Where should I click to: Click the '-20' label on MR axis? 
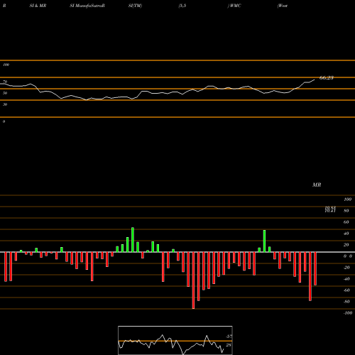coord(346,268)
